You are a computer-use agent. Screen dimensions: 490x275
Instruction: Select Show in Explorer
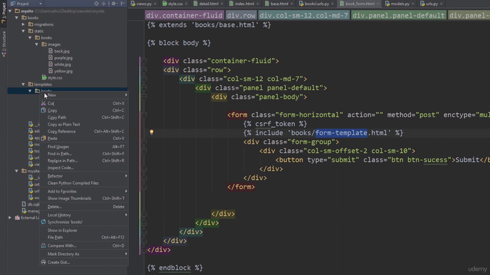[x=84, y=230]
